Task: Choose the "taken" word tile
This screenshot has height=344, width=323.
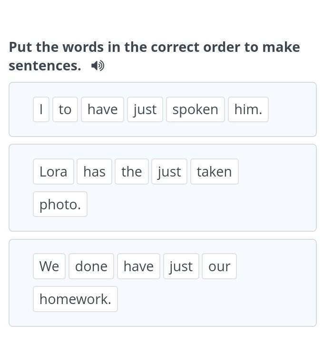Action: [214, 172]
